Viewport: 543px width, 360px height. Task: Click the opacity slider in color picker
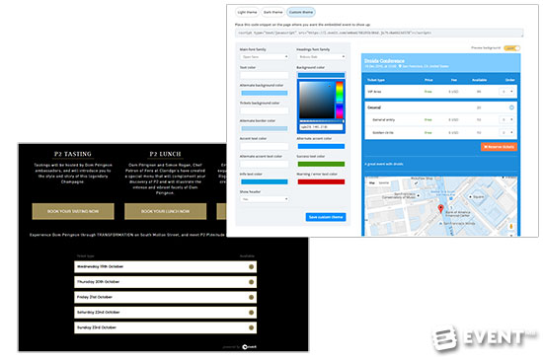coord(322,121)
